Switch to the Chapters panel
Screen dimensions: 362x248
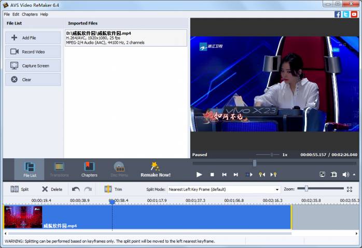89,169
